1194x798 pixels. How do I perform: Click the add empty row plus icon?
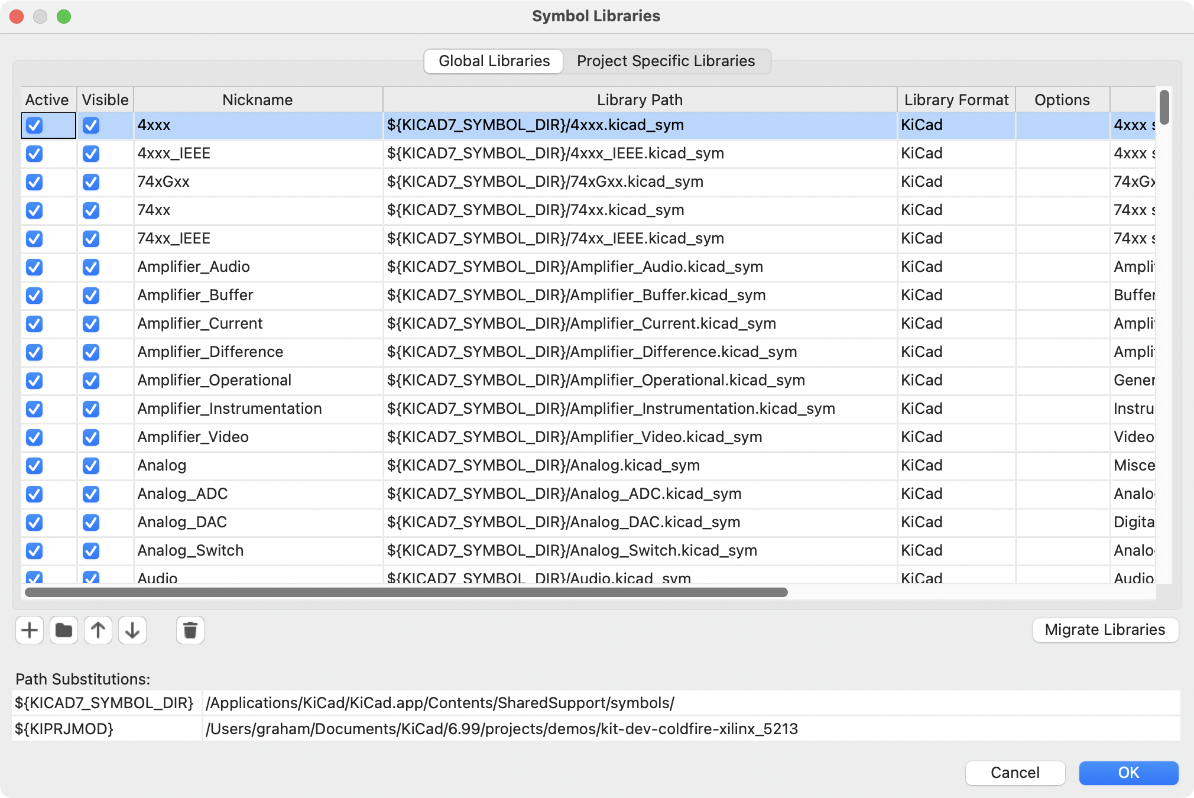tap(30, 630)
